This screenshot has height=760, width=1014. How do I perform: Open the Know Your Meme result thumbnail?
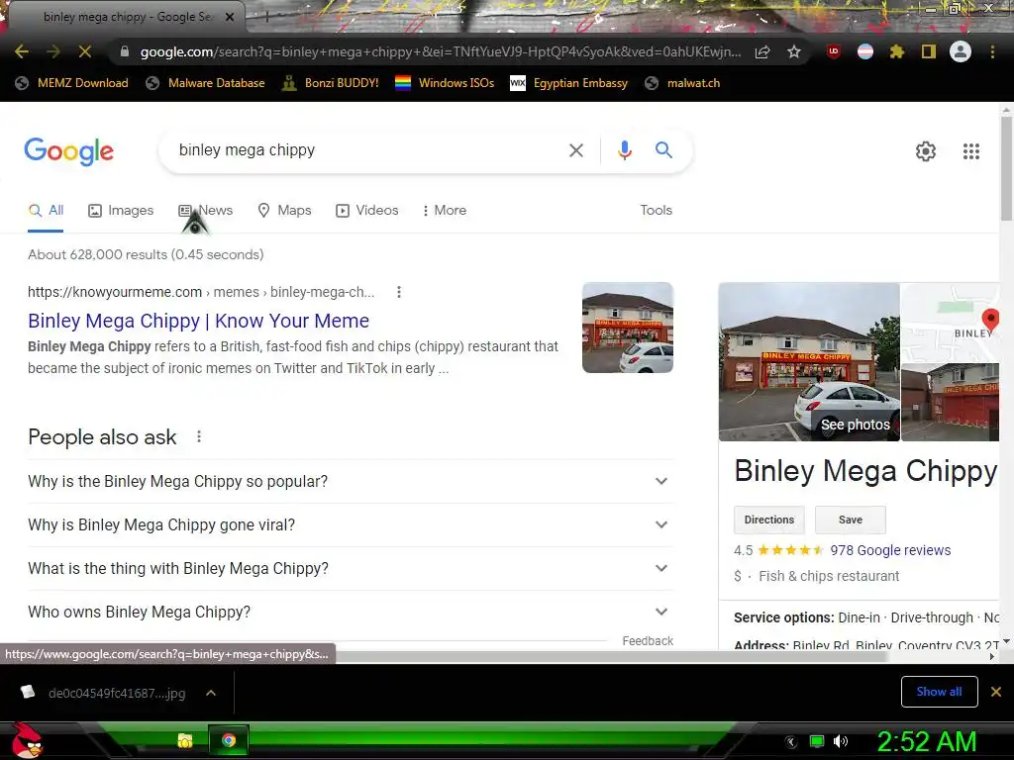627,328
